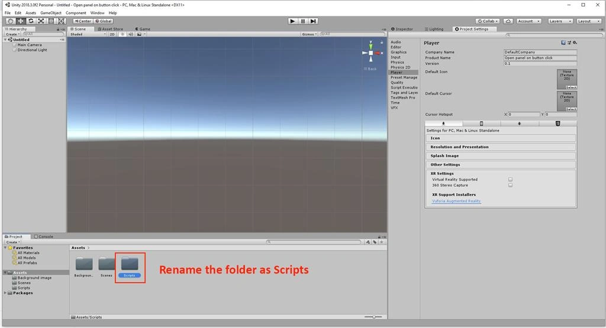The width and height of the screenshot is (606, 328).
Task: Open the Component menu
Action: click(76, 13)
